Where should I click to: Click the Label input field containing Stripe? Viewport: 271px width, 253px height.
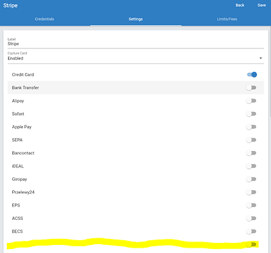point(135,44)
